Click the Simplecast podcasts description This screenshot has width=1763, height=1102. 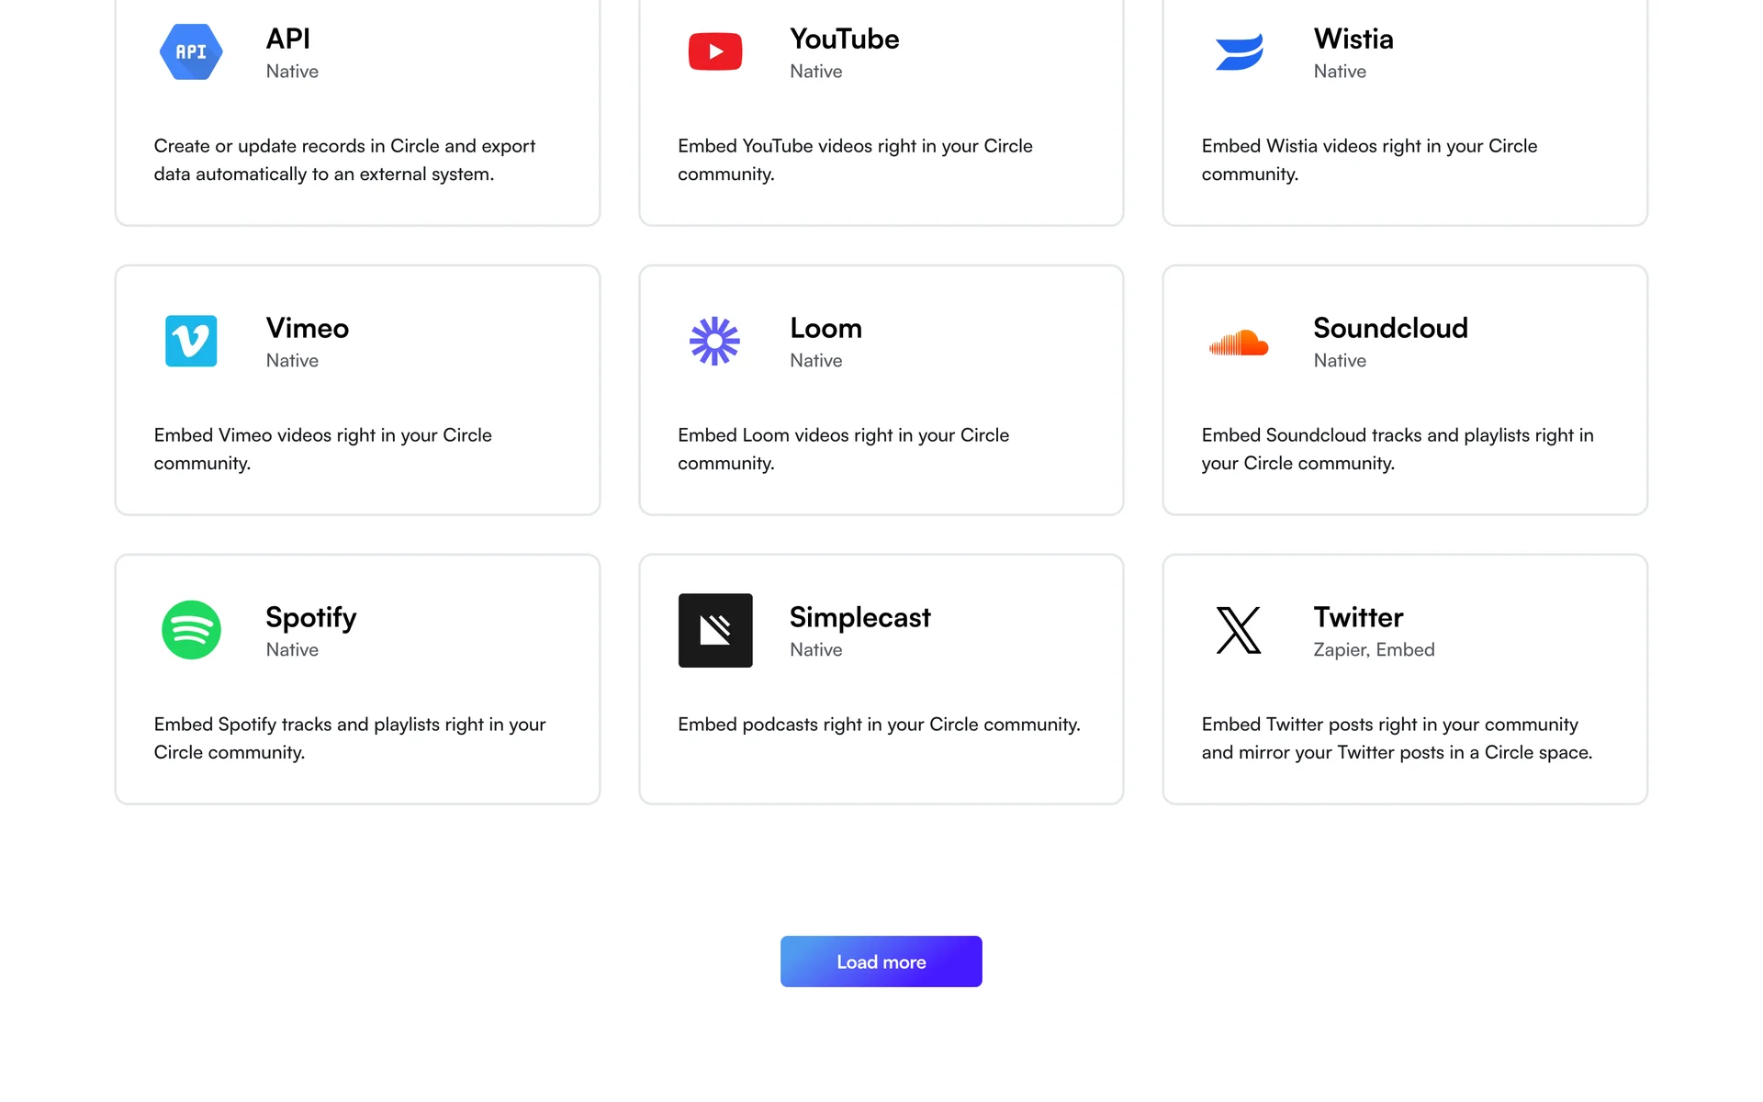879,725
